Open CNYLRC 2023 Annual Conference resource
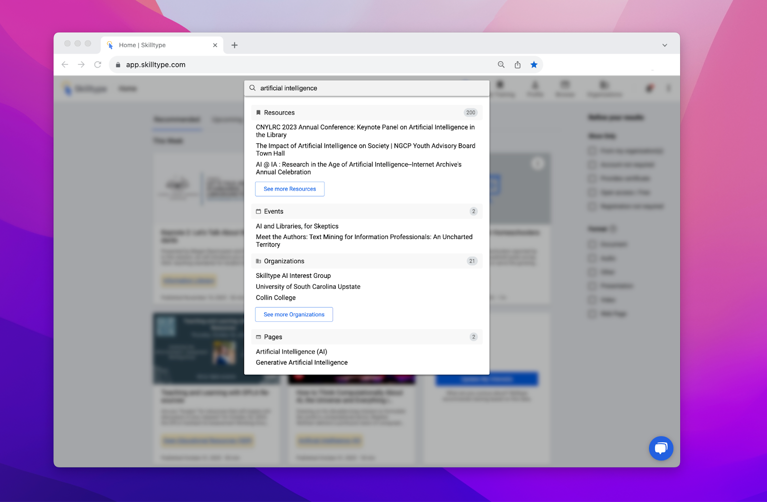This screenshot has width=767, height=502. (x=365, y=131)
